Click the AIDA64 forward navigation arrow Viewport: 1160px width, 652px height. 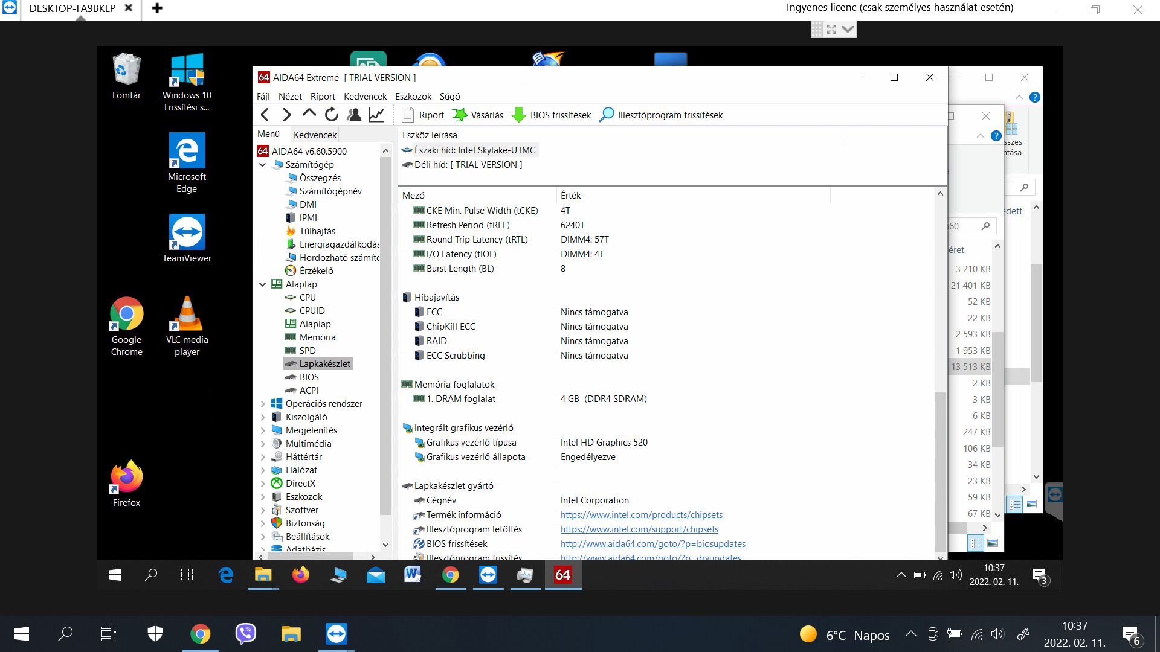pyautogui.click(x=287, y=115)
